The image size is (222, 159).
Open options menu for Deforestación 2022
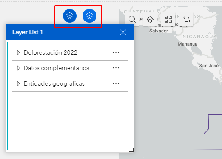(116, 52)
